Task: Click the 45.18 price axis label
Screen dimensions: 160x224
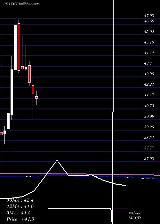Action: [x=149, y=42]
